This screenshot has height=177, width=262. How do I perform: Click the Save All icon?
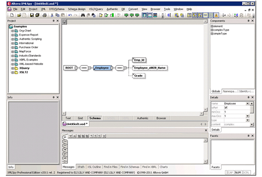click(x=37, y=15)
